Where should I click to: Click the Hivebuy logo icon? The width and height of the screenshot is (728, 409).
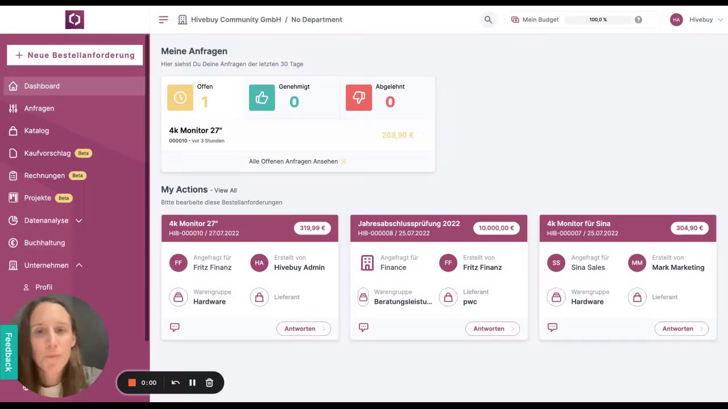tap(75, 19)
